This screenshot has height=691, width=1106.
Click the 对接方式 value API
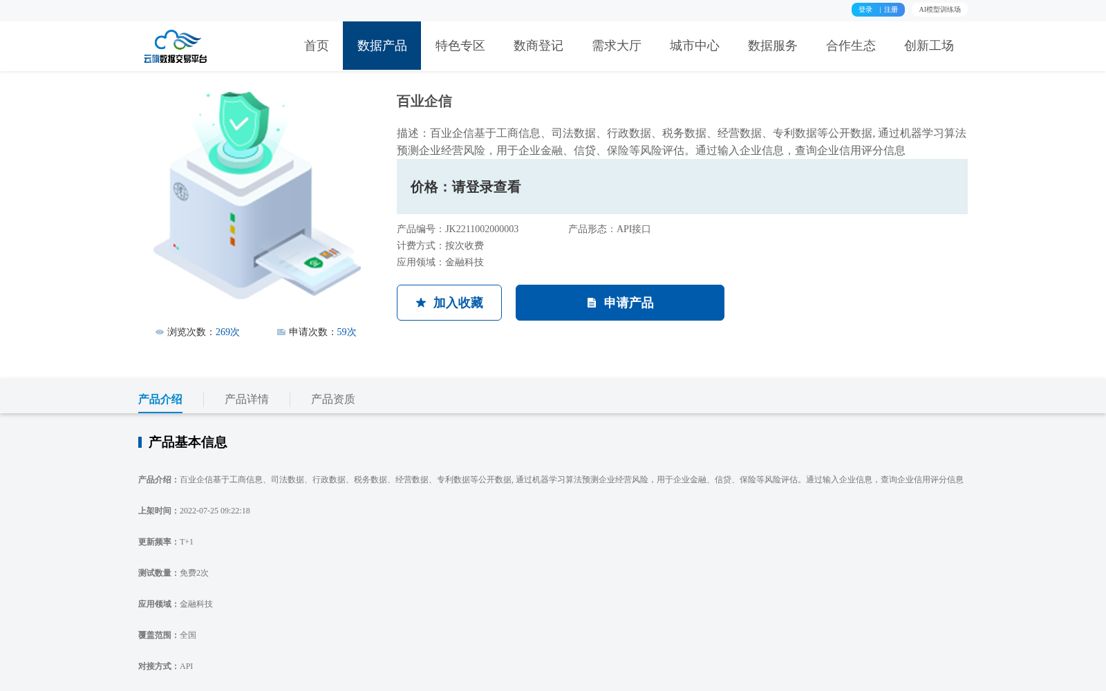tap(187, 666)
